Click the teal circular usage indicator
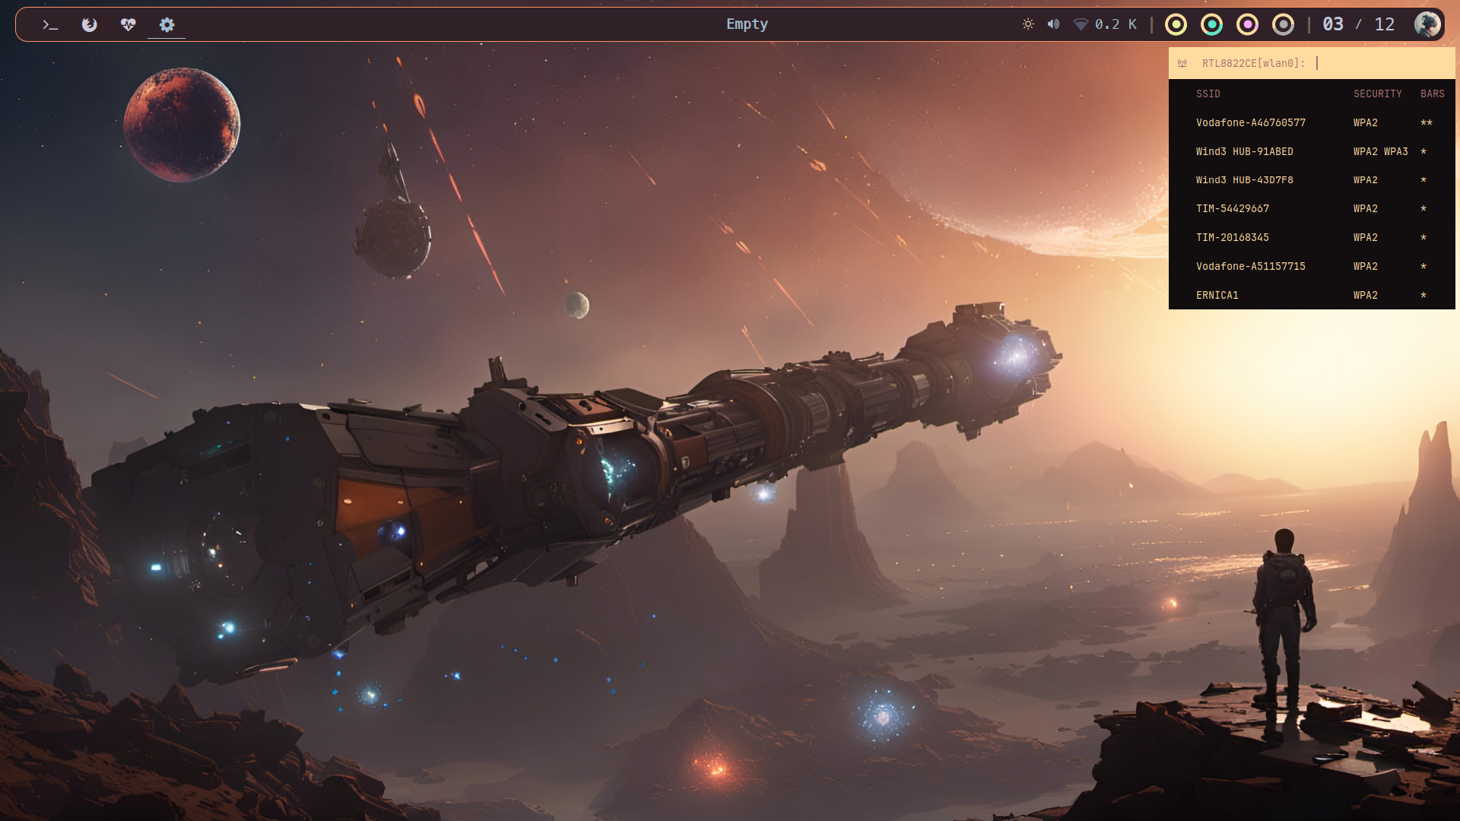 coord(1211,25)
